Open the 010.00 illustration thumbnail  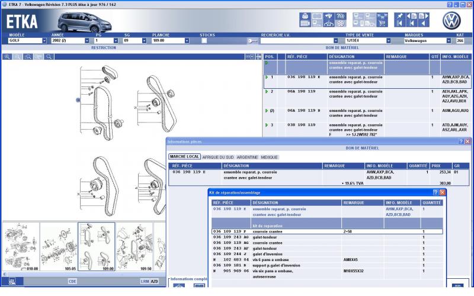pos(21,247)
